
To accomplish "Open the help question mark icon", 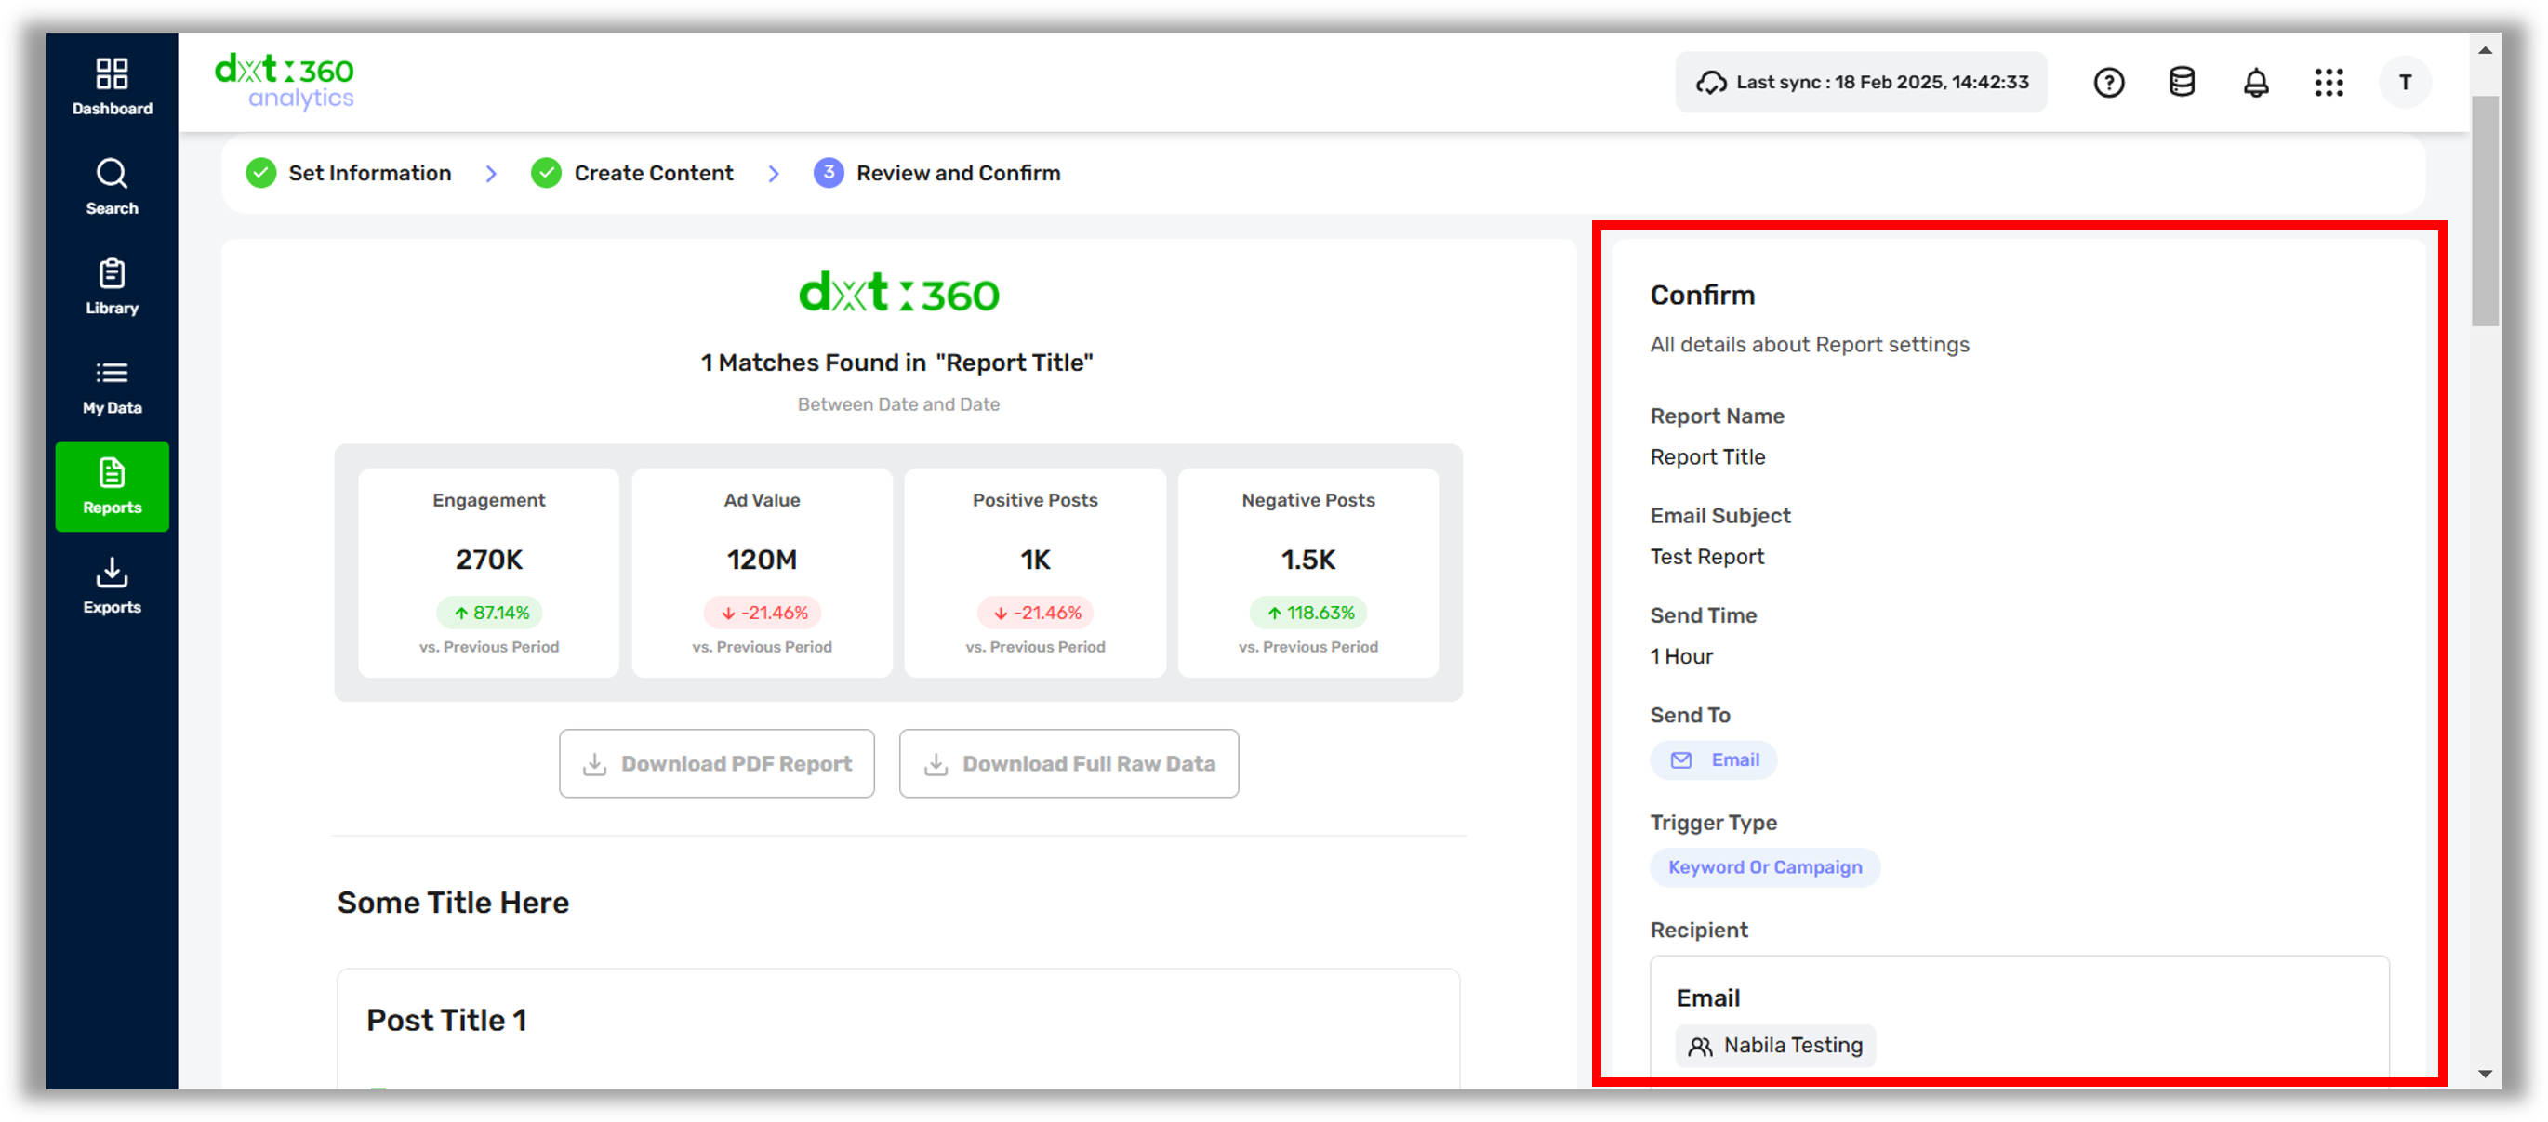I will pyautogui.click(x=2108, y=82).
